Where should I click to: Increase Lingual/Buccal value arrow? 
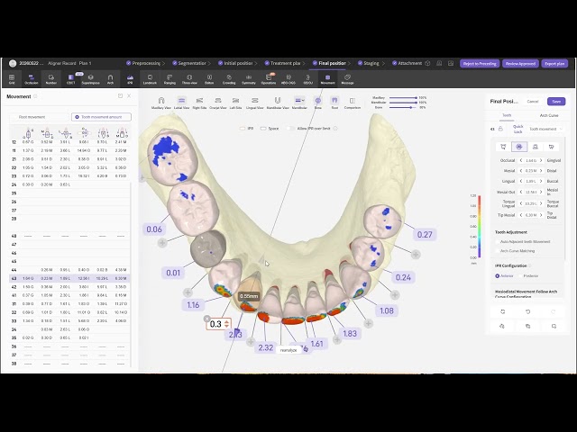(541, 181)
